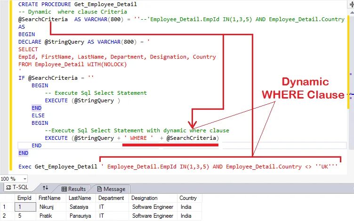Select row header number 1 in results
The image size is (354, 221).
point(7,207)
